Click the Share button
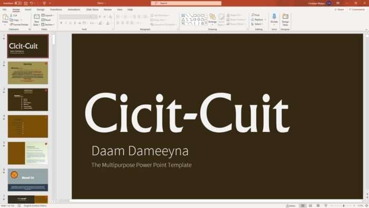This screenshot has height=208, width=369. (x=339, y=9)
